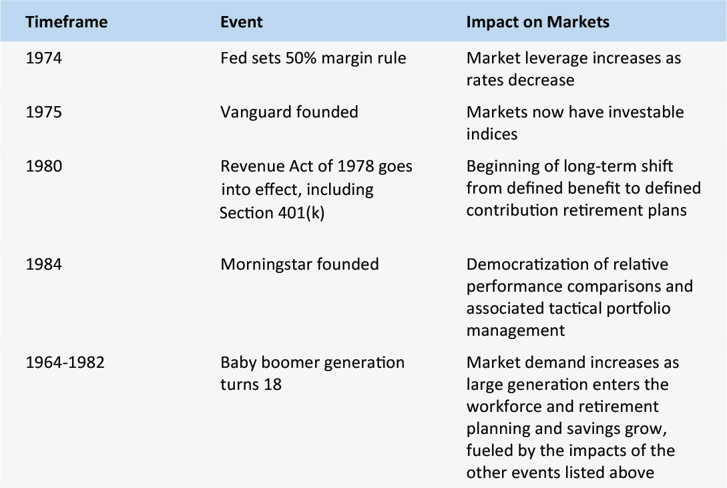Select the 1984 timeframe cell

coord(43,264)
